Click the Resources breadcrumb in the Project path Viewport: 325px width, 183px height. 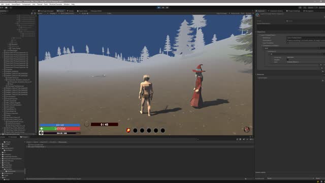pos(62,142)
